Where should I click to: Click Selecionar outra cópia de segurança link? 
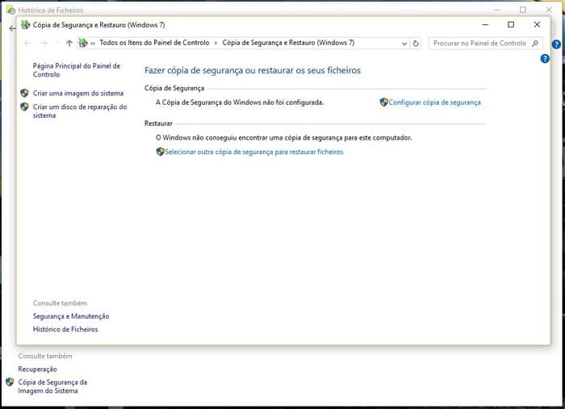254,152
